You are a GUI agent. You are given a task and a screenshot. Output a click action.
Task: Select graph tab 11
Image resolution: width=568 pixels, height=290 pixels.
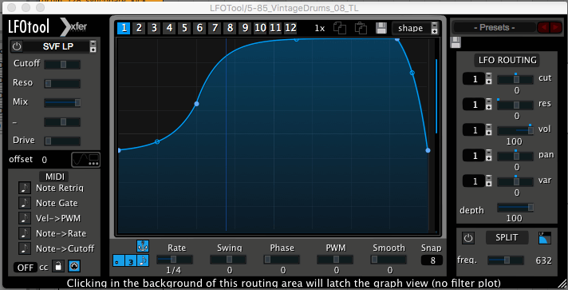276,28
